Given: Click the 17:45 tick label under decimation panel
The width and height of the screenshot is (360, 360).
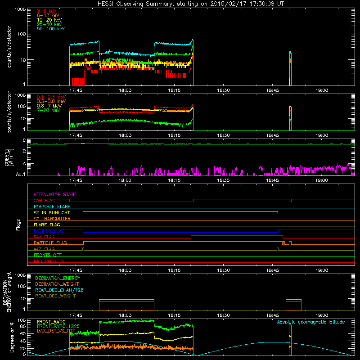Looking at the screenshot, I should 76,315.
